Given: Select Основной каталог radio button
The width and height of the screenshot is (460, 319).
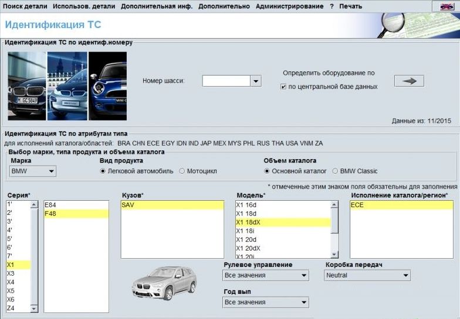Looking at the screenshot, I should (266, 171).
